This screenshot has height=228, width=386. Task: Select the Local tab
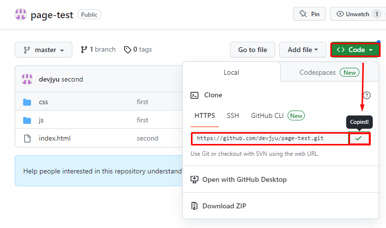[231, 72]
